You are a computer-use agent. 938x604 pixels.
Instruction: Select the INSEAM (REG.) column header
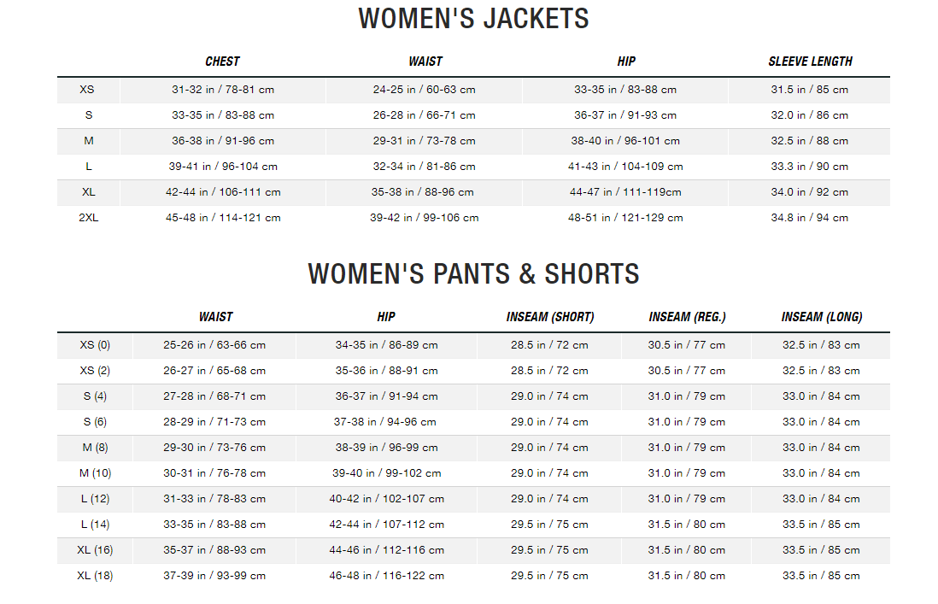[x=687, y=317]
